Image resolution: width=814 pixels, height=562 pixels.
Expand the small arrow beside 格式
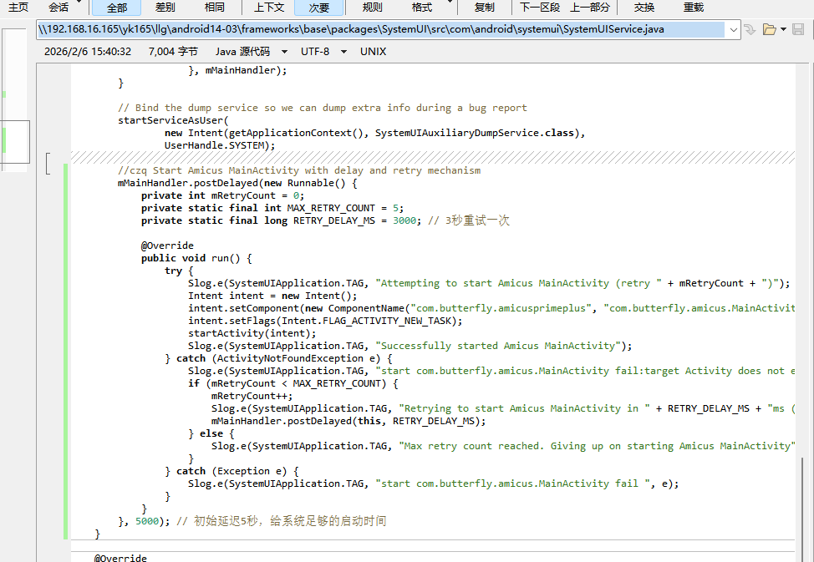[x=450, y=3]
